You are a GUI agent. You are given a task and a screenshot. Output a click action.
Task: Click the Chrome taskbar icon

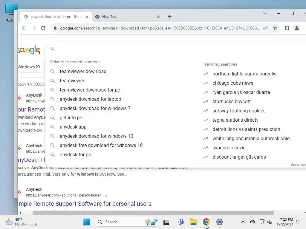[206, 222]
